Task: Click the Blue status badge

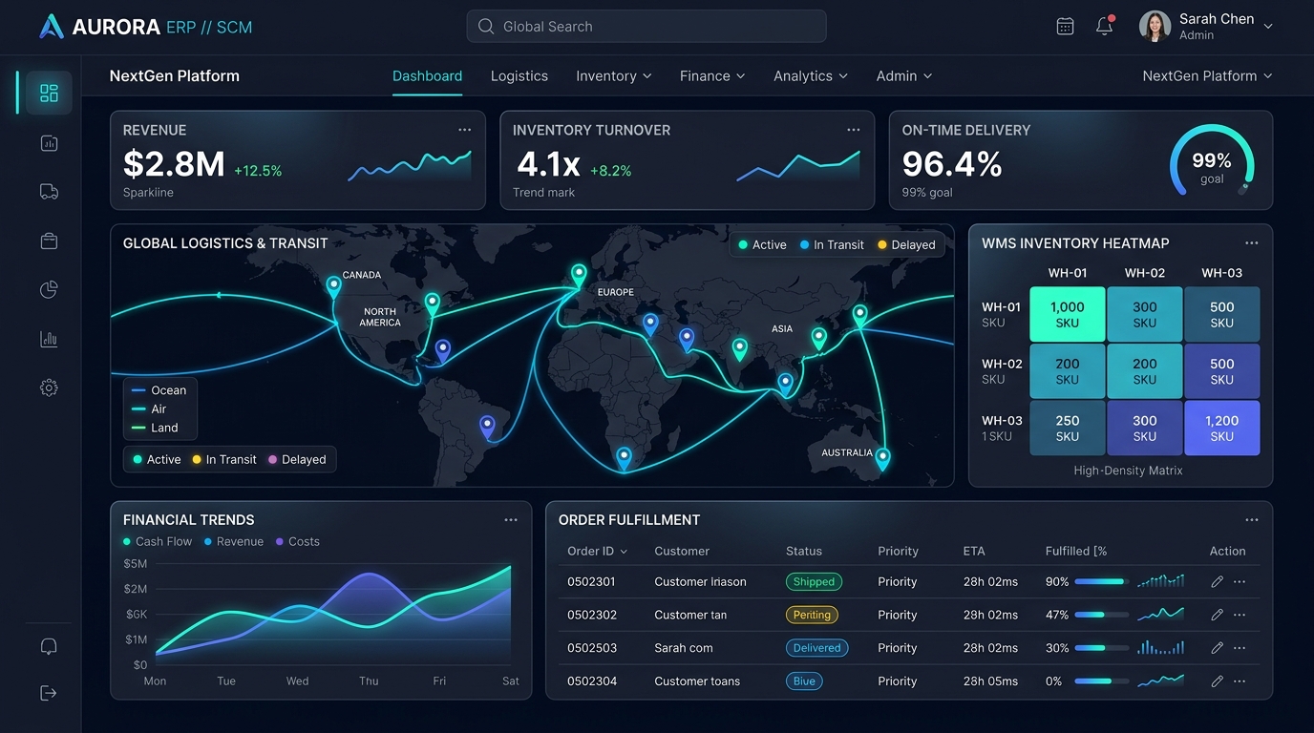Action: 804,681
